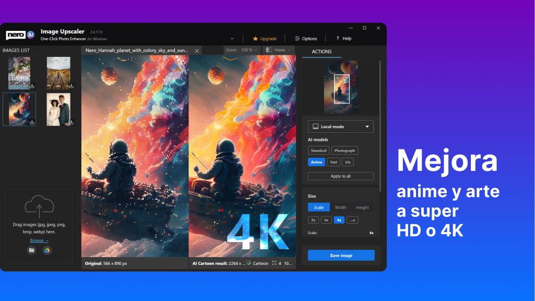This screenshot has width=535, height=301.
Task: Click the scale factor icon in status bar
Action: [274, 263]
